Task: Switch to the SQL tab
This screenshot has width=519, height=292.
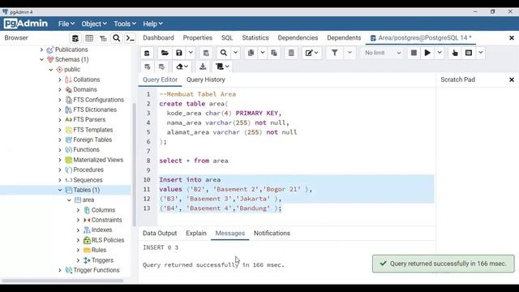Action: point(227,38)
